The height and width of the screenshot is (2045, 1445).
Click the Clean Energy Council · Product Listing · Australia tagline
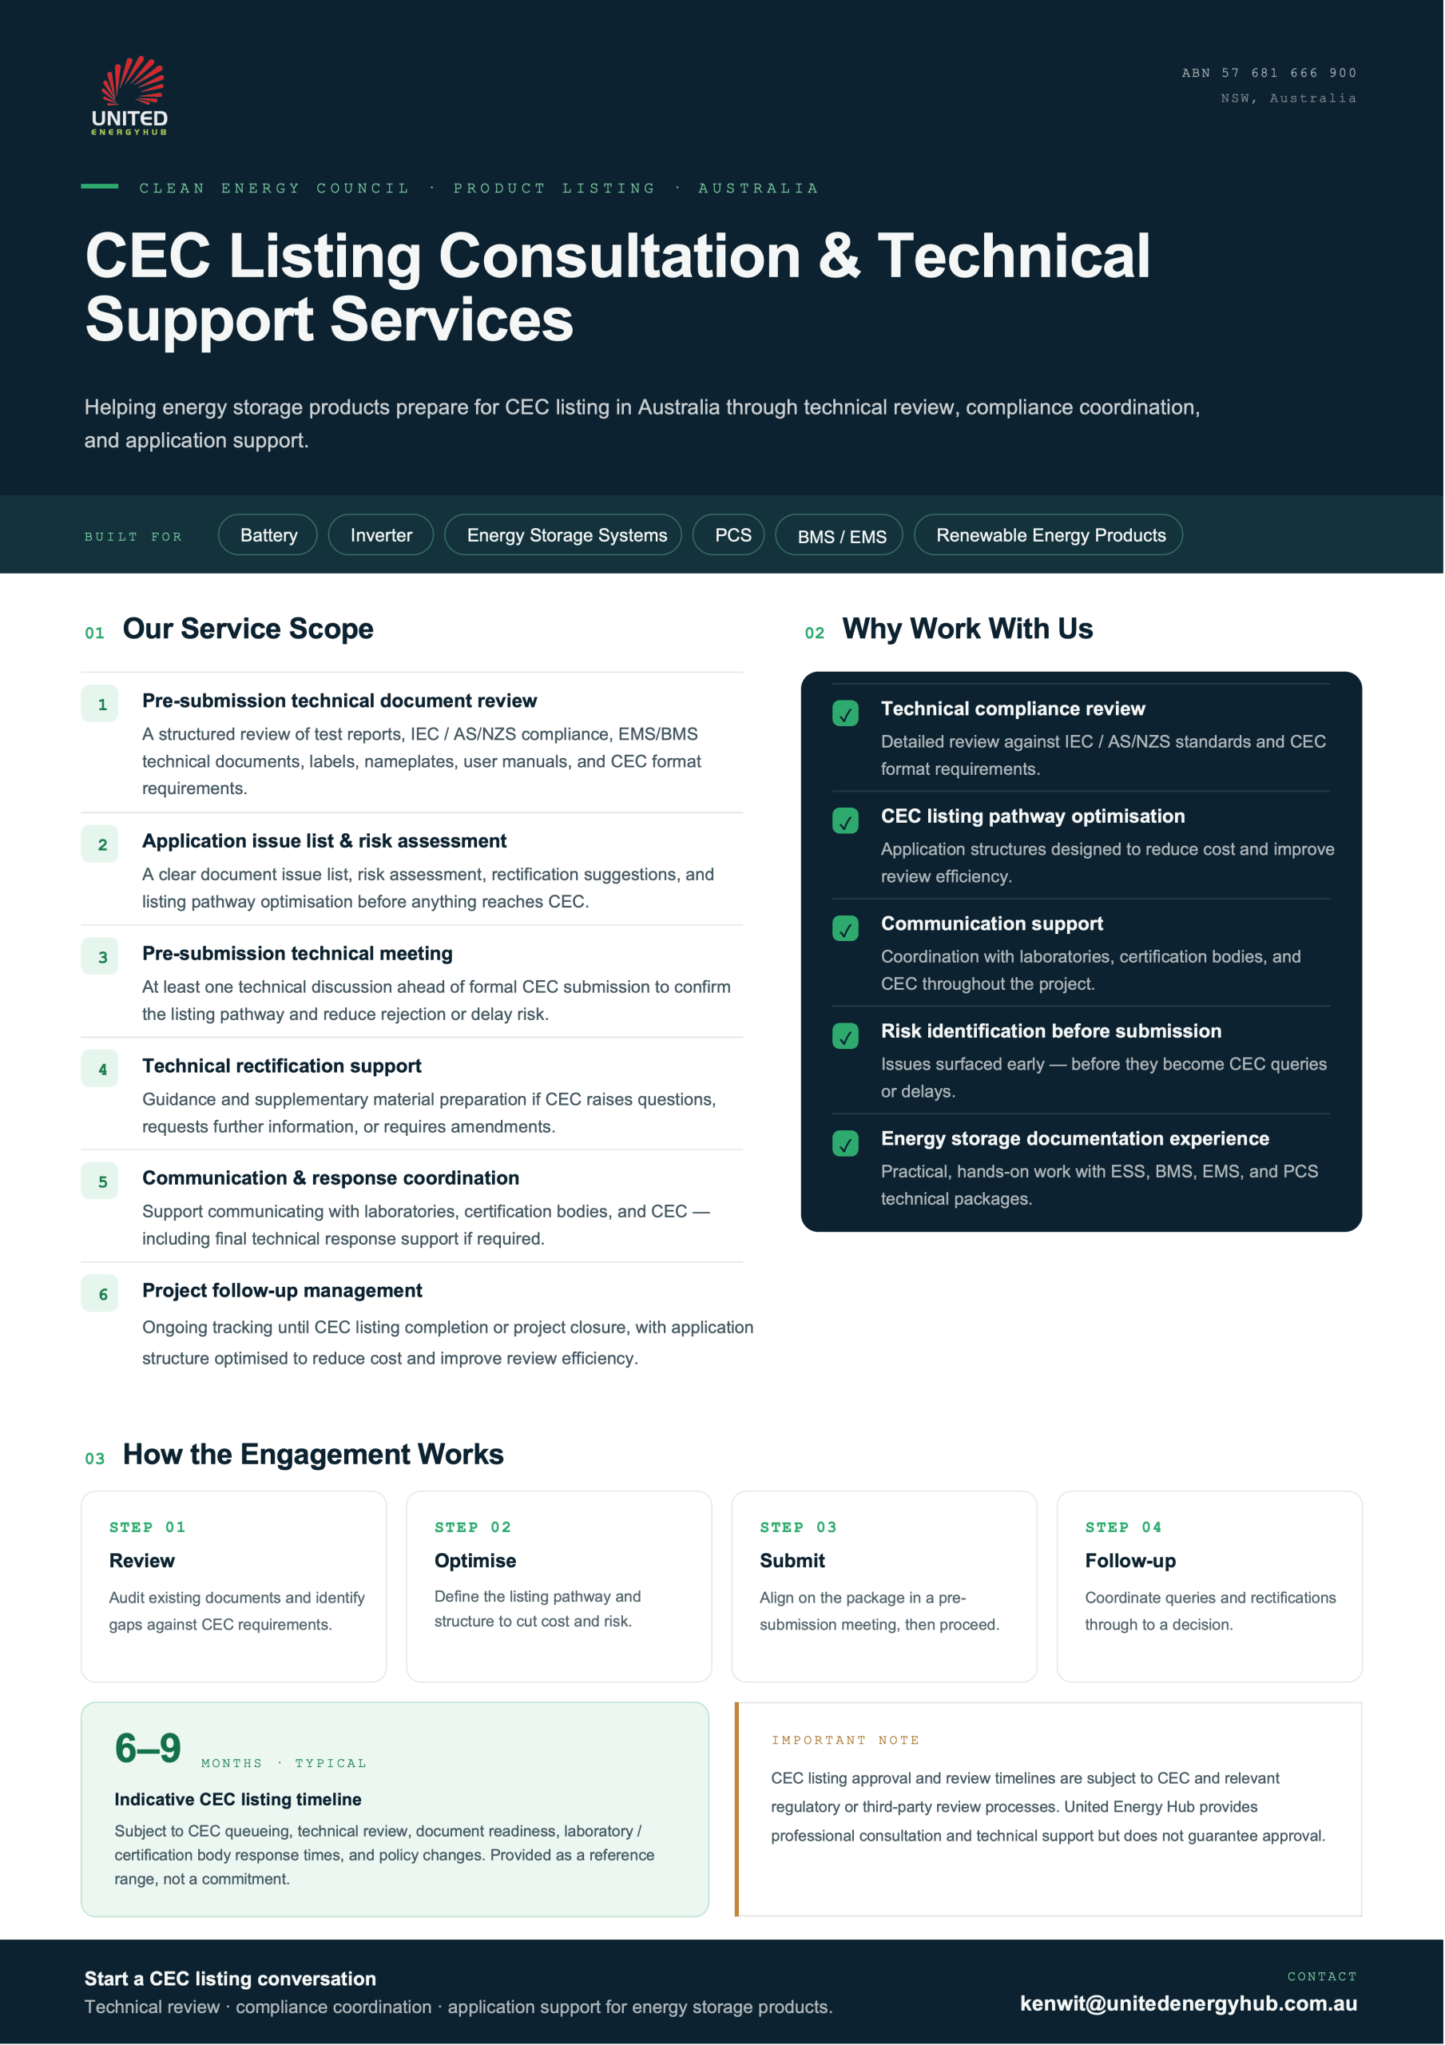click(478, 188)
